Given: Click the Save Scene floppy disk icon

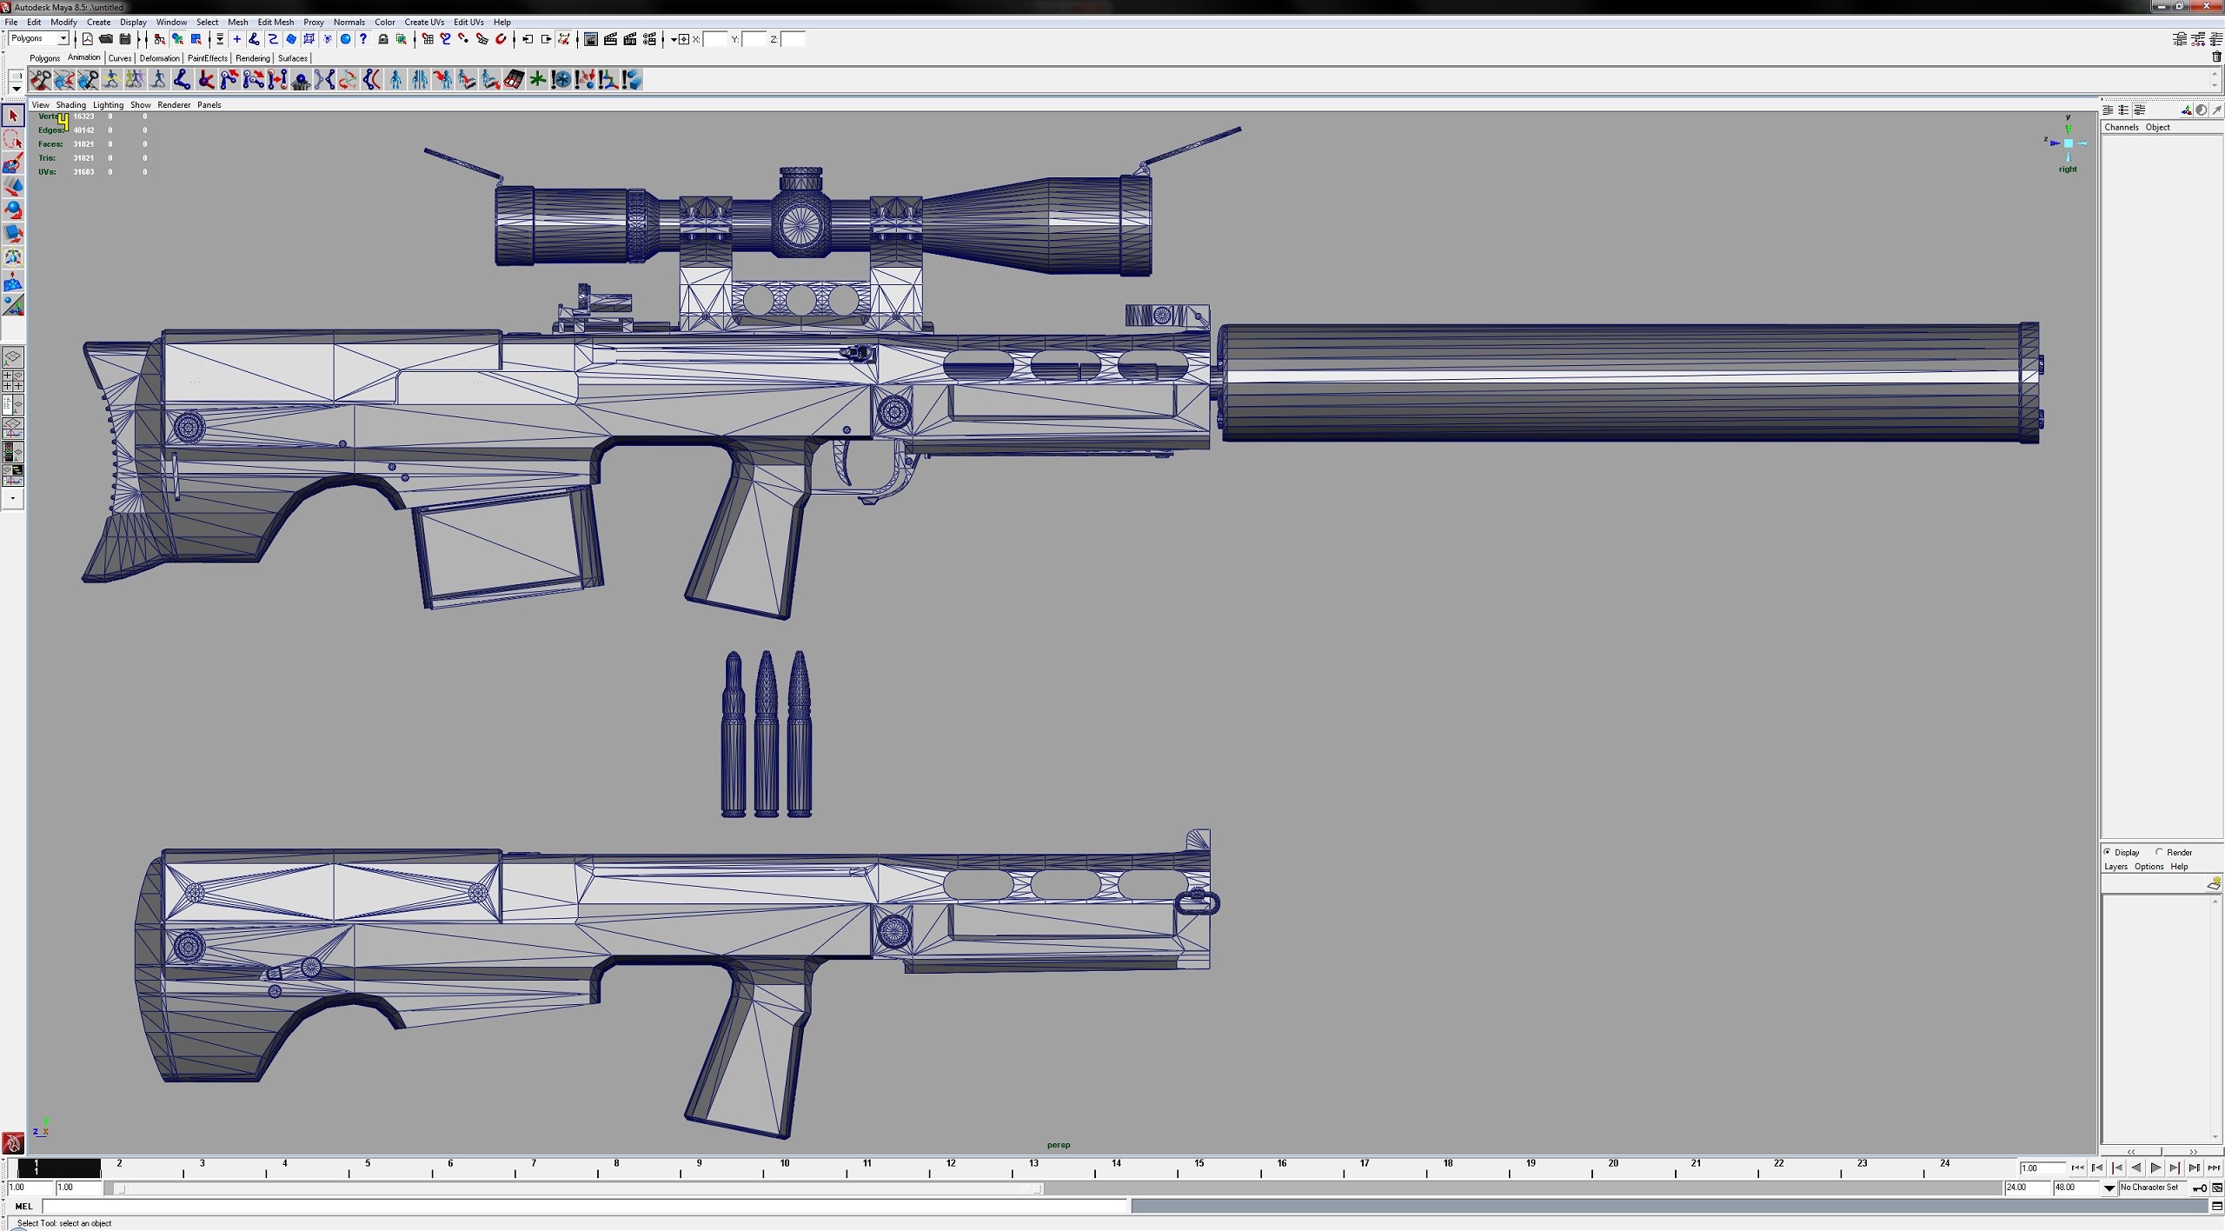Looking at the screenshot, I should pos(125,39).
